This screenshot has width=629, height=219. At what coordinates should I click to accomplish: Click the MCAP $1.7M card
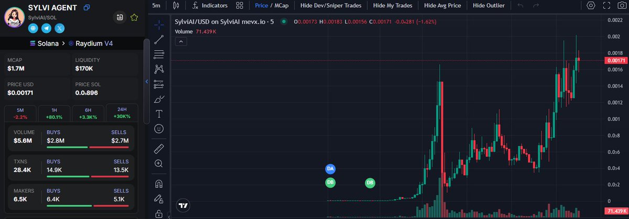pos(37,64)
